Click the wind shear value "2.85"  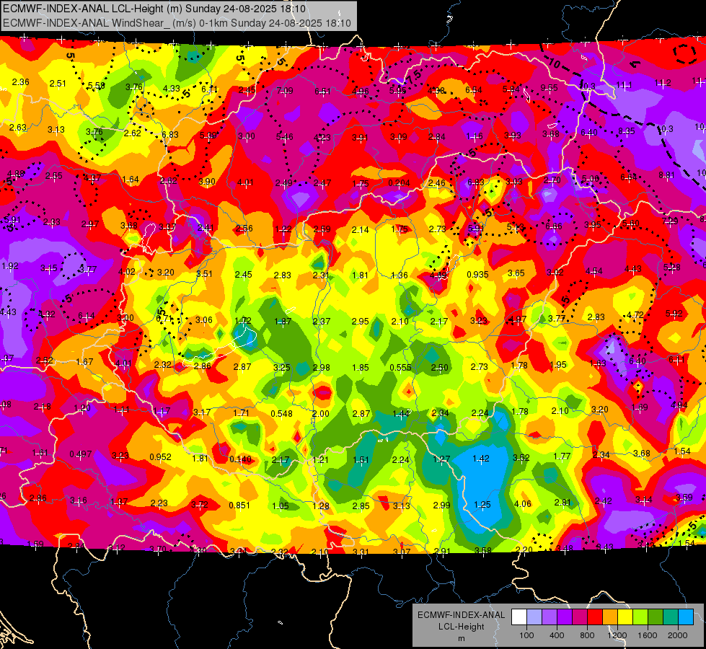coord(361,505)
